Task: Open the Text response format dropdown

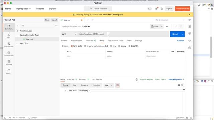Action: click(108, 85)
